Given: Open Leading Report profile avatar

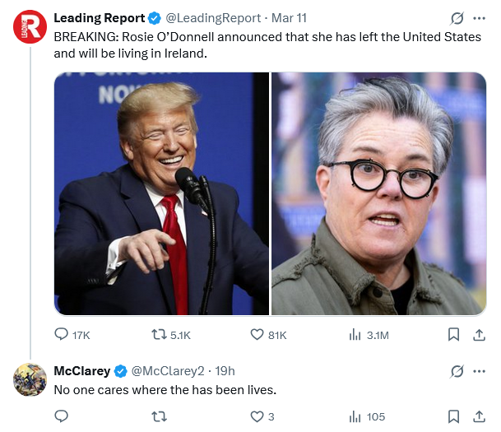Looking at the screenshot, I should point(30,28).
